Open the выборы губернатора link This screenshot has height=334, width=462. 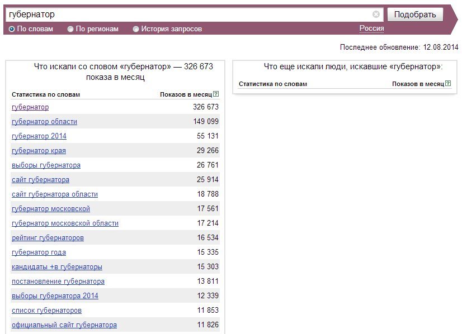pos(46,165)
